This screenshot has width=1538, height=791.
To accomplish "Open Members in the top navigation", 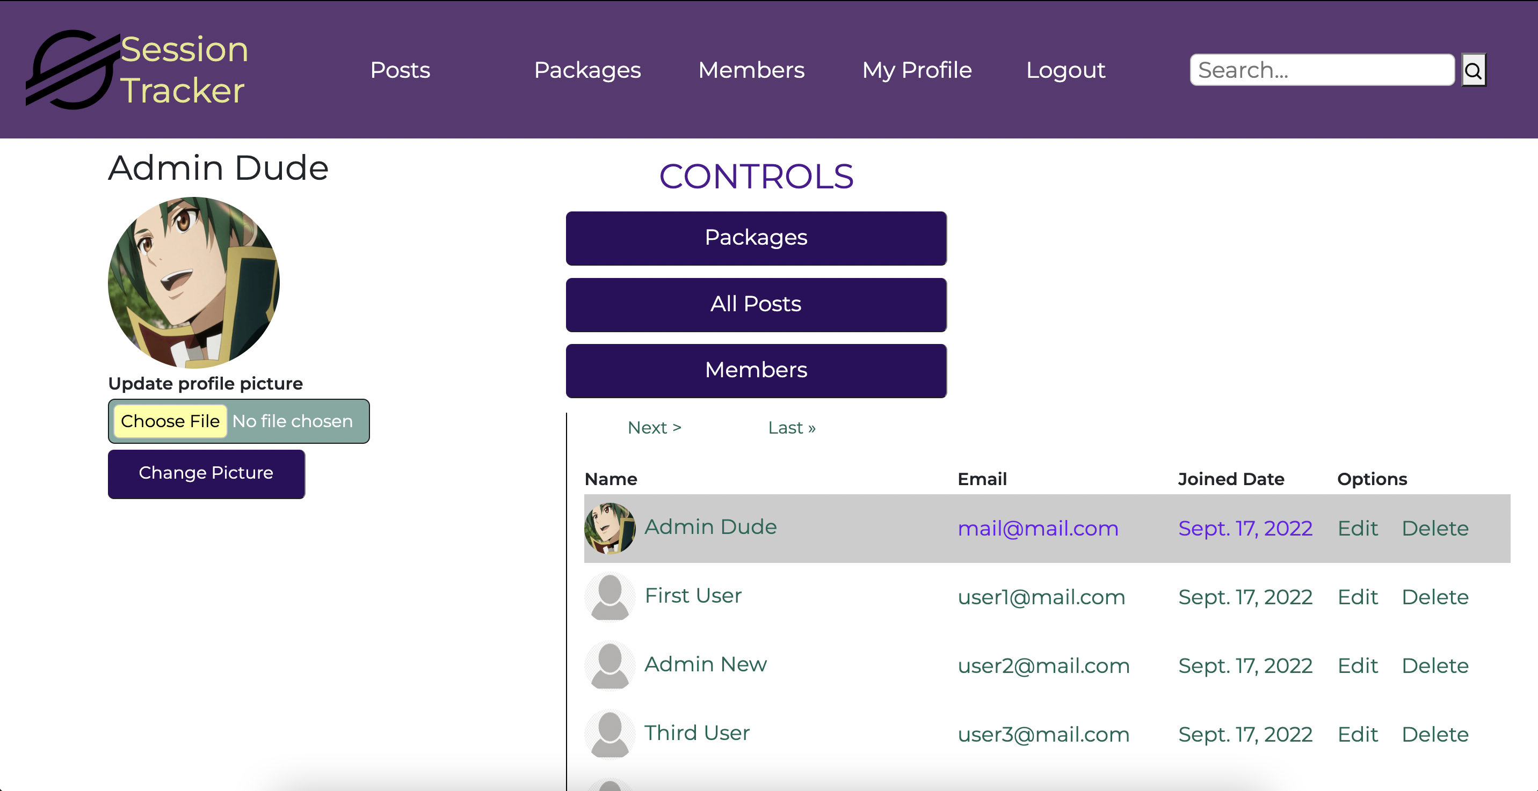I will [x=751, y=70].
